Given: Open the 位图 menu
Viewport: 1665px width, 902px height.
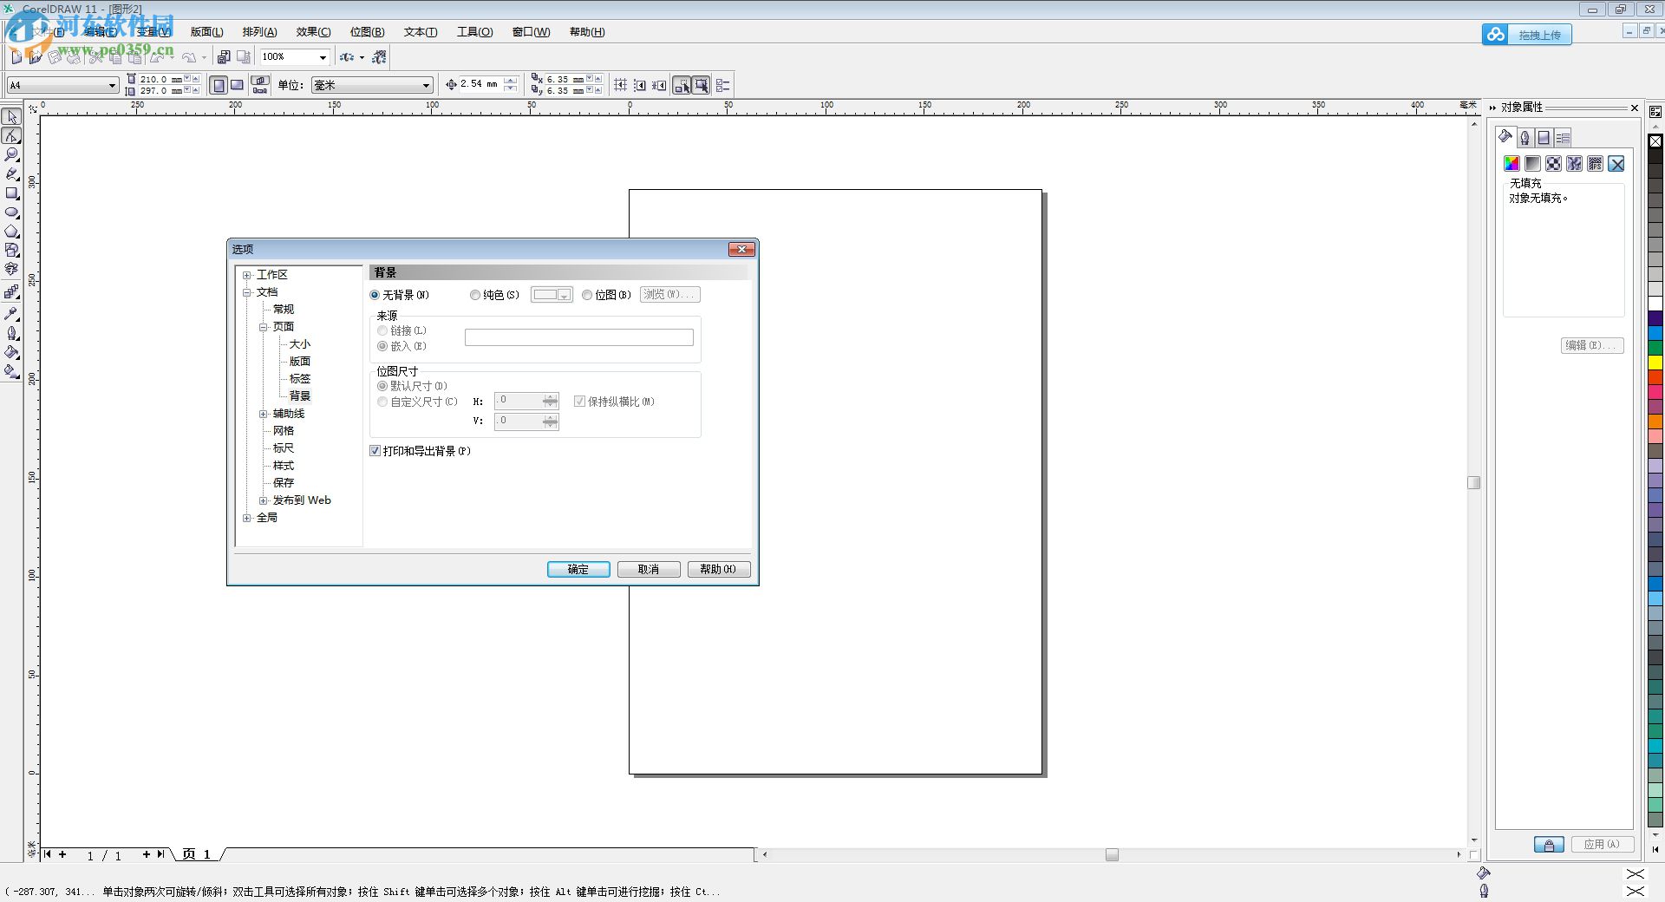Looking at the screenshot, I should coord(367,31).
